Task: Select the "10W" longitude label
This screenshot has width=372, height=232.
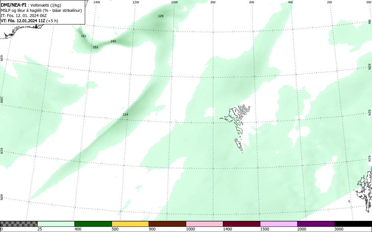Action: (x=174, y=2)
